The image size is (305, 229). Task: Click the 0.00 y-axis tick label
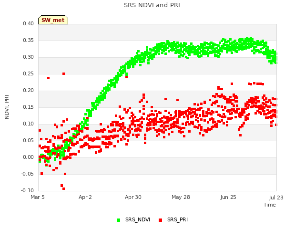coord(29,157)
